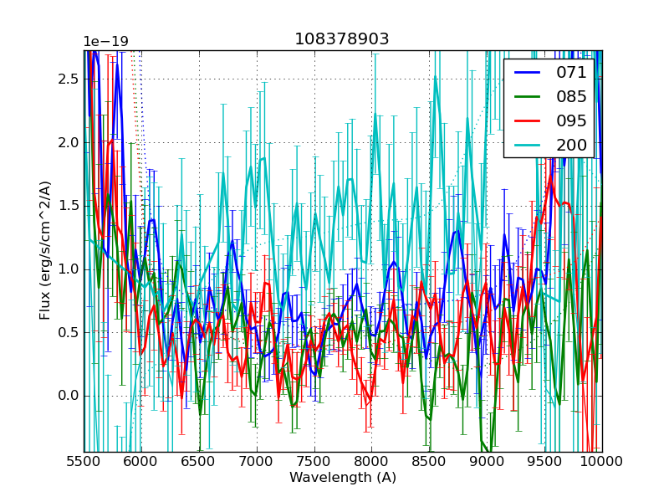Select the 200 legend label
The height and width of the screenshot is (502, 669).
pyautogui.click(x=572, y=145)
